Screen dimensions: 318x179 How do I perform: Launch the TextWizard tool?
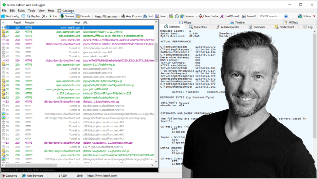[x=230, y=16]
